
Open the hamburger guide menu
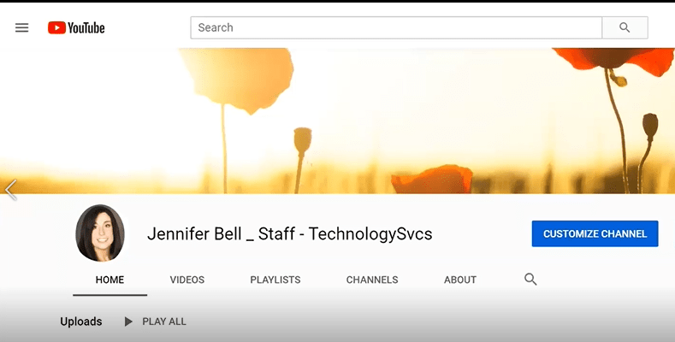22,27
